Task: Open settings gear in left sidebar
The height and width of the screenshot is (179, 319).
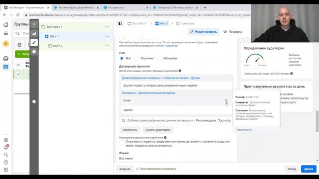Action: [6, 140]
